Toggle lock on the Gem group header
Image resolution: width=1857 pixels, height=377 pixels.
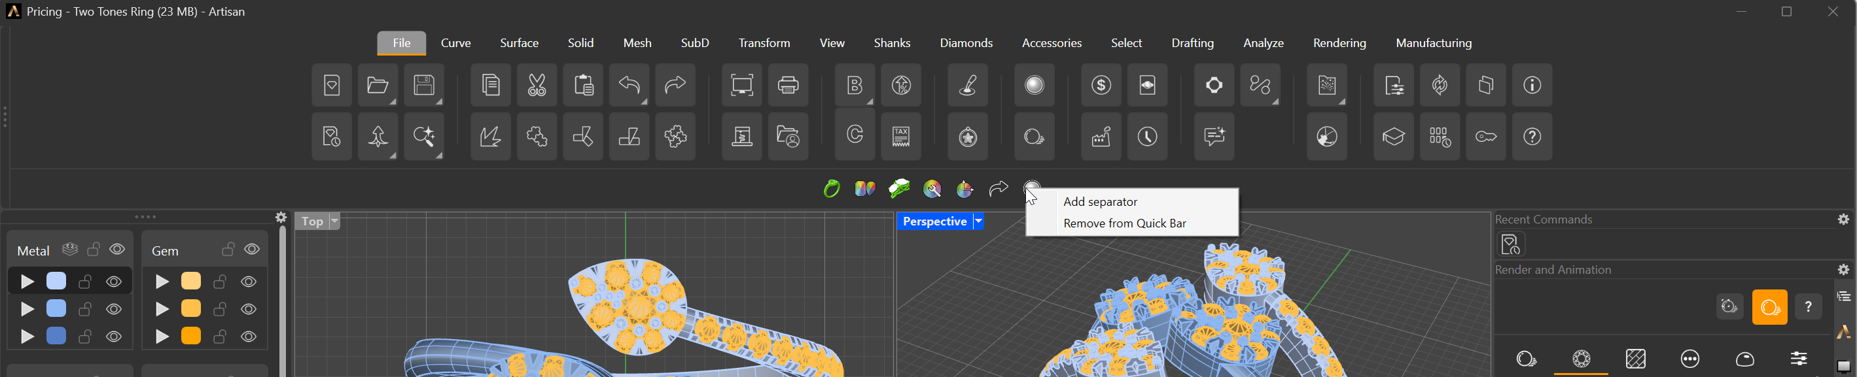pos(228,249)
